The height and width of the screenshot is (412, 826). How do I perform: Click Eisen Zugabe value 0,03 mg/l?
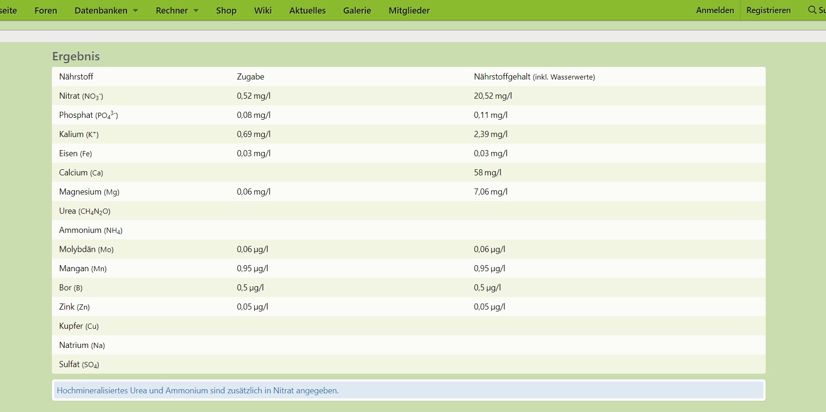point(254,153)
